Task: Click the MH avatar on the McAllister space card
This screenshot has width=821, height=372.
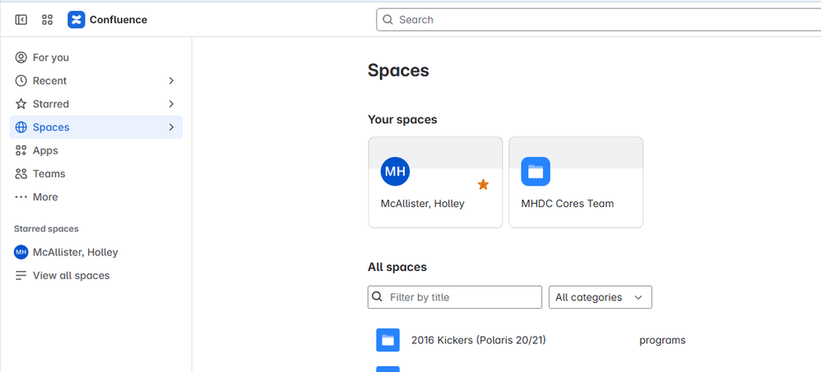Action: (x=395, y=172)
